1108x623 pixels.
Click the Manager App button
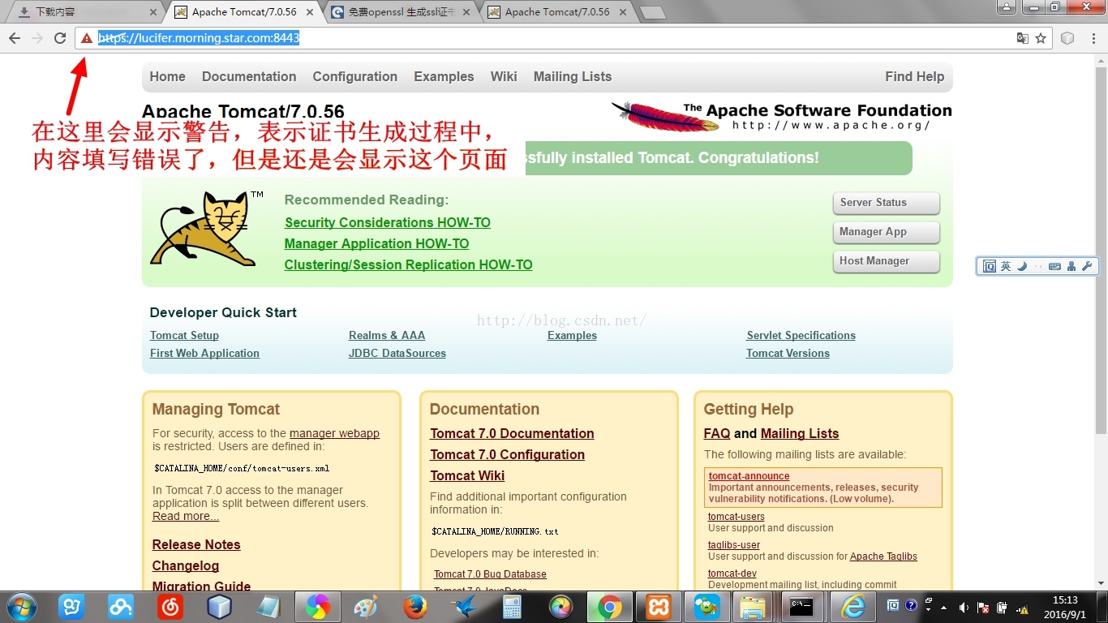[x=886, y=232]
